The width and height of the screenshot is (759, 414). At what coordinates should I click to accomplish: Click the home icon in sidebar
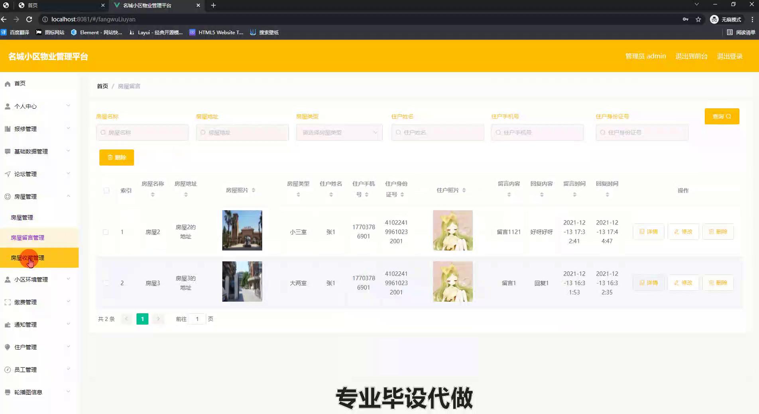[x=8, y=84]
